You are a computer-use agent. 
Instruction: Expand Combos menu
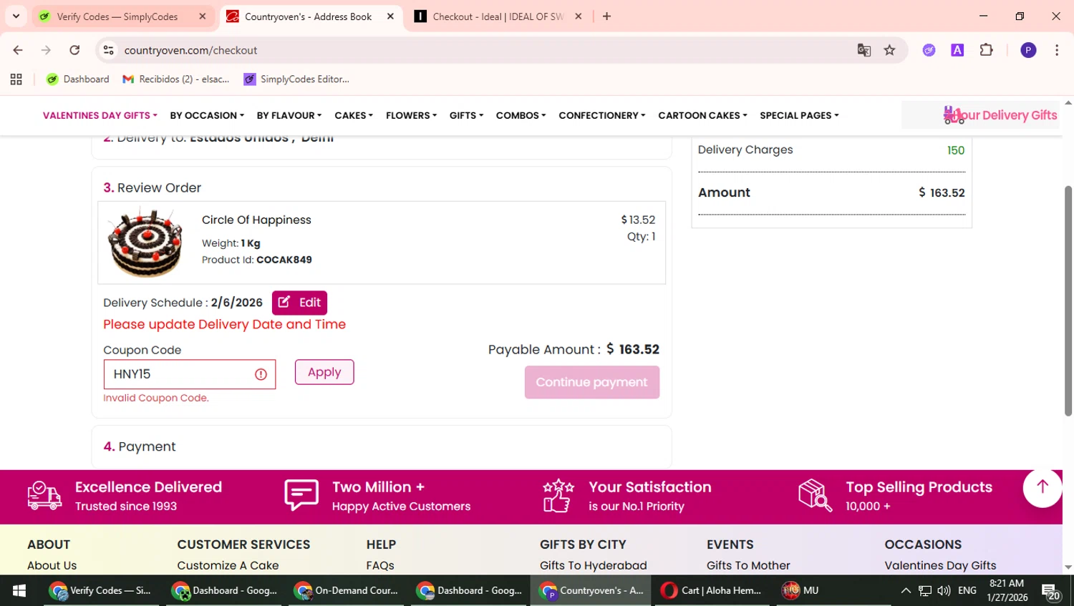[521, 115]
